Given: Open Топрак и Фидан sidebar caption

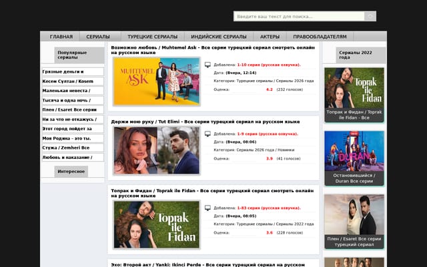Looking at the screenshot, I should click(x=354, y=115).
